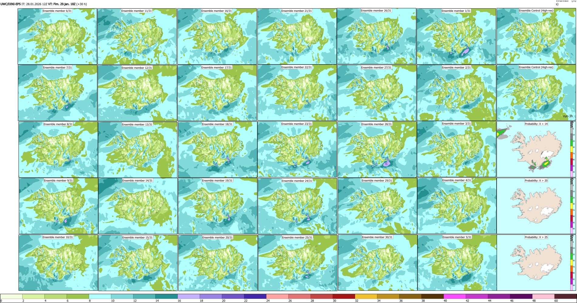Click the Ensemble member 12/31 map
The width and height of the screenshot is (577, 303).
pyautogui.click(x=137, y=93)
